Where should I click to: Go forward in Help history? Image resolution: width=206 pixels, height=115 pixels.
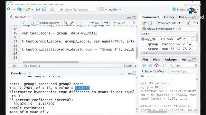[150, 65]
